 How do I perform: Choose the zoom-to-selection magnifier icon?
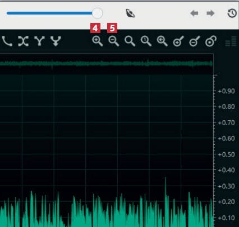click(x=162, y=41)
